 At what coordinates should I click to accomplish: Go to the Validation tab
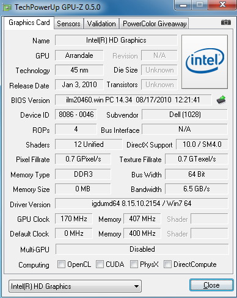[101, 24]
